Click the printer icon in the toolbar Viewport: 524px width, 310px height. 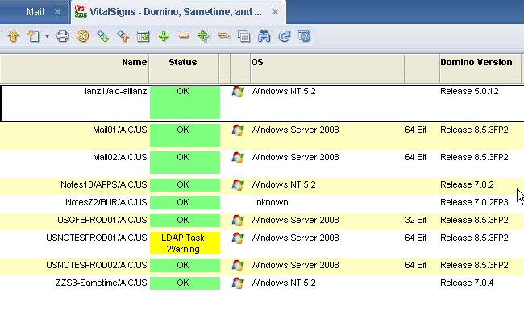click(63, 36)
